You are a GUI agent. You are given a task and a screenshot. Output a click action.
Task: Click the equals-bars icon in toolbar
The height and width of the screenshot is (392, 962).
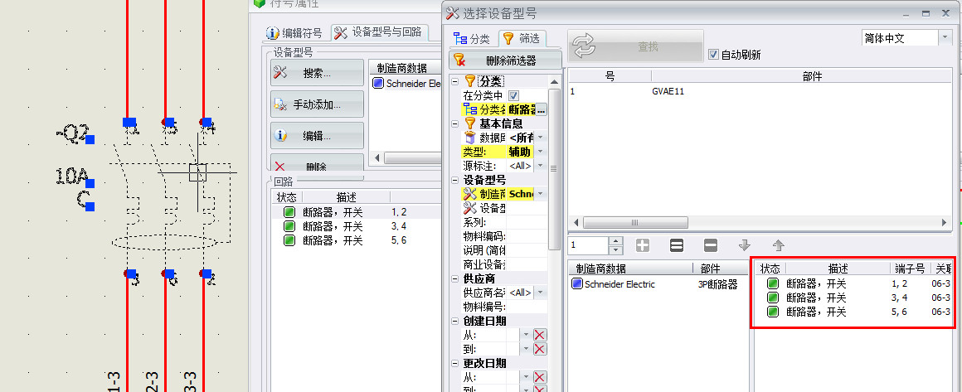677,246
